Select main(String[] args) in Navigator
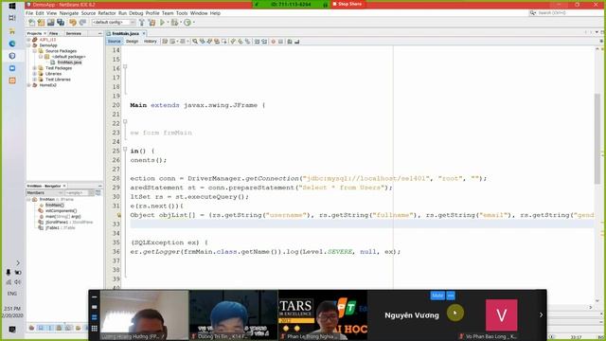The image size is (606, 341). tap(62, 217)
